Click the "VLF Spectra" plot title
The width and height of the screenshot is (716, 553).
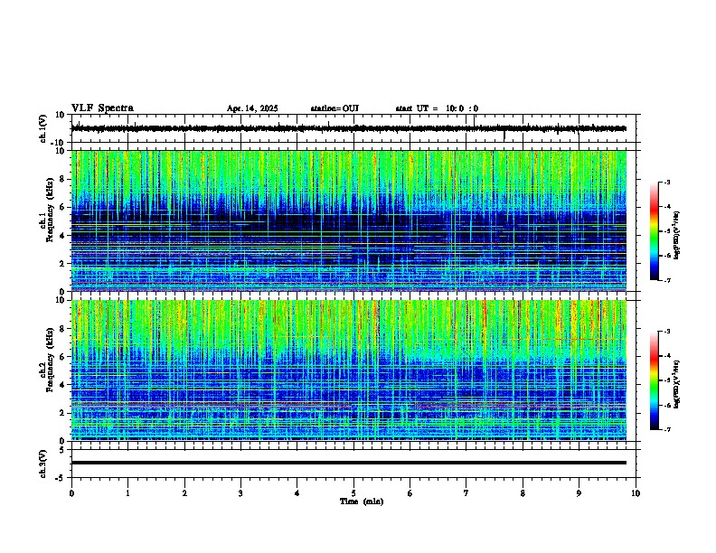(x=102, y=108)
